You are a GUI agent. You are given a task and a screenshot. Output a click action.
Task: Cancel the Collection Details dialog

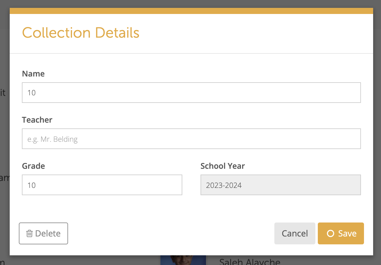point(295,233)
